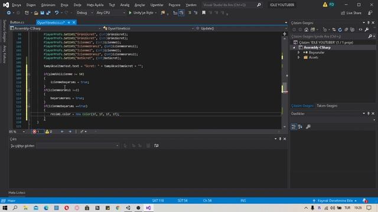378x212 pixels.
Task: Click the Collapse All icon in Solution Explorer
Action: [x=346, y=30]
